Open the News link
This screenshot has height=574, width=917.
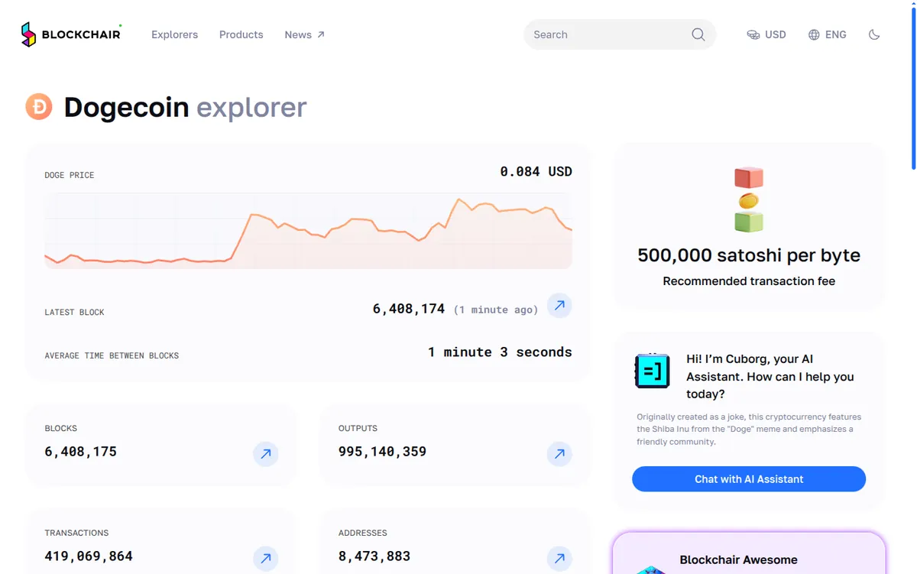(x=304, y=34)
